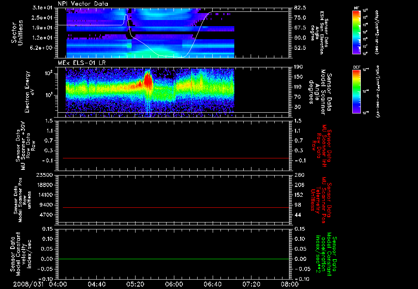
Task: Click the red MU Scanner Inh label
Action: [x=322, y=146]
